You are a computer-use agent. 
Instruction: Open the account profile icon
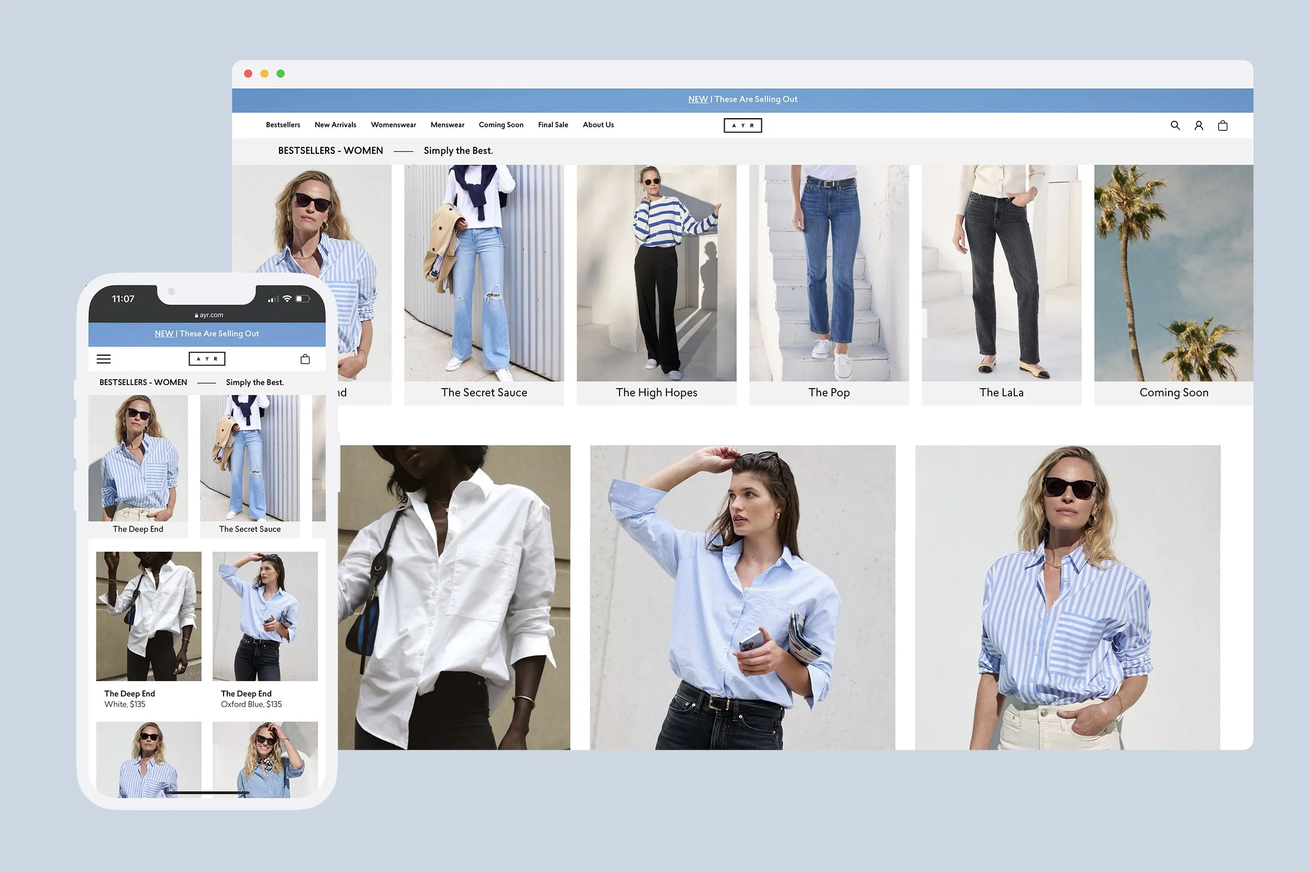(1199, 125)
